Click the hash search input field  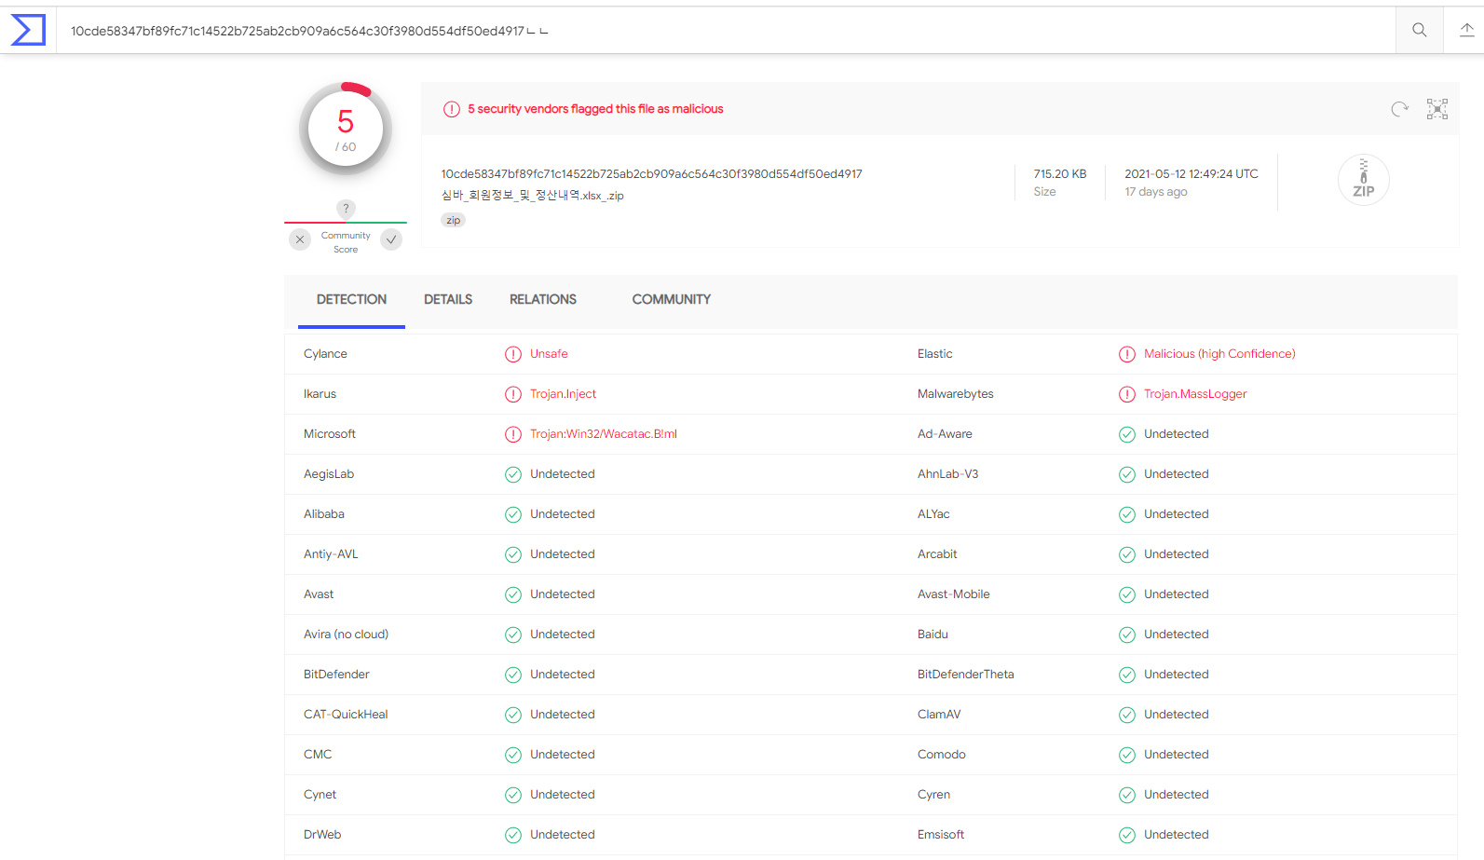(726, 31)
